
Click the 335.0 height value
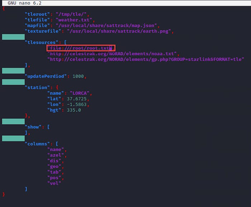74,110
